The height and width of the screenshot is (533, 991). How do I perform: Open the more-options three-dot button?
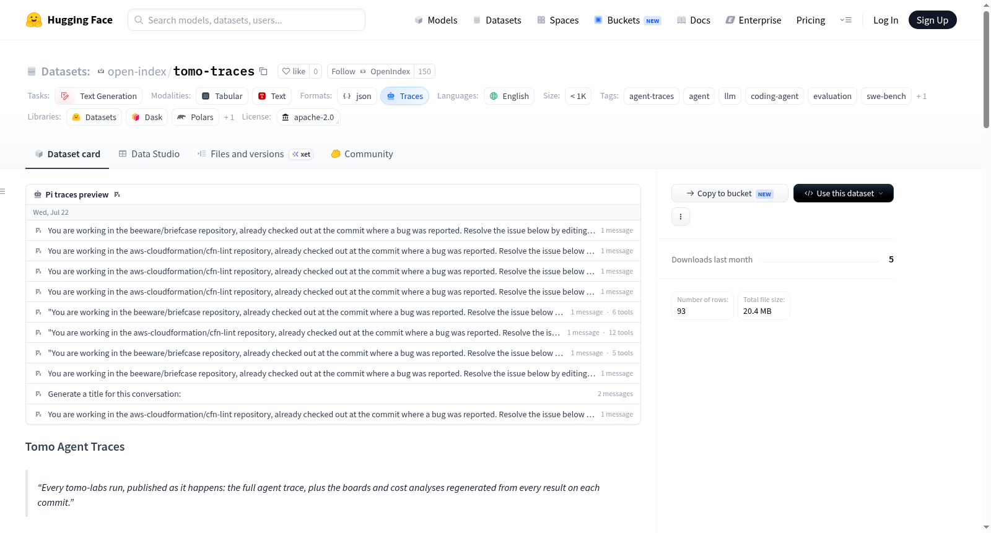point(681,217)
